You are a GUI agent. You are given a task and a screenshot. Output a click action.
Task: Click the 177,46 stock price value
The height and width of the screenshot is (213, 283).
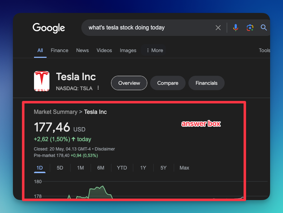pos(52,127)
